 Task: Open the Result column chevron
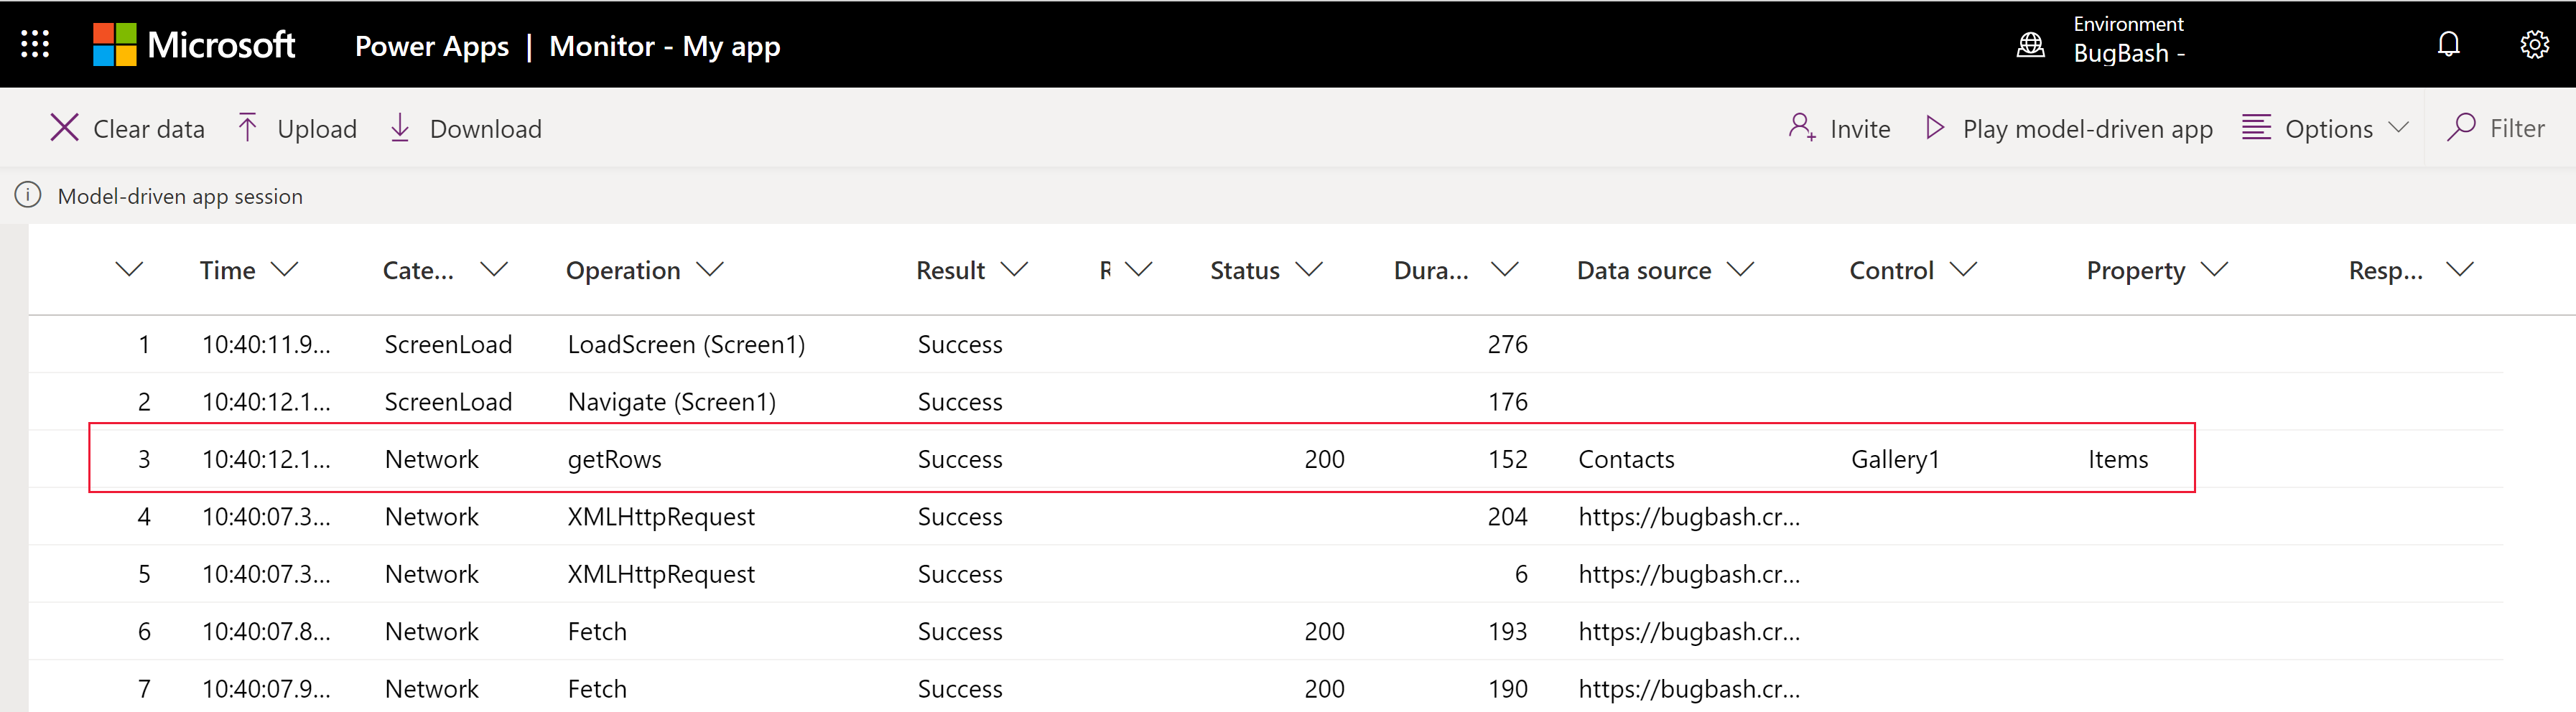point(1015,269)
